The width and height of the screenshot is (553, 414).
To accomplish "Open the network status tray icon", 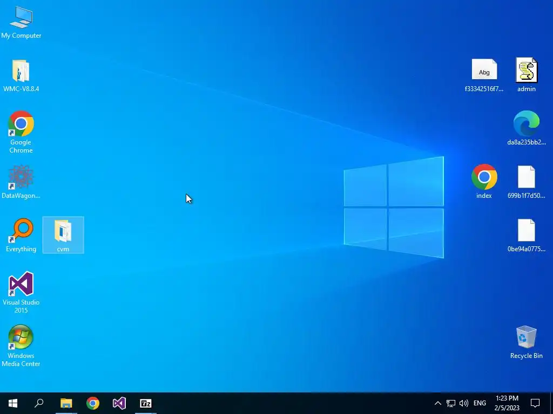I will pos(451,403).
